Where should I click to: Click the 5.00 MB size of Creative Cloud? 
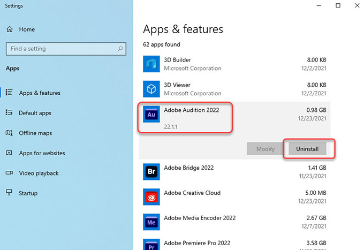[x=316, y=193]
